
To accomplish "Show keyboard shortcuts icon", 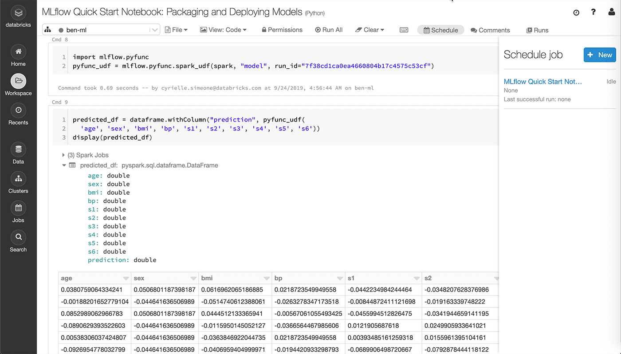I will point(404,30).
